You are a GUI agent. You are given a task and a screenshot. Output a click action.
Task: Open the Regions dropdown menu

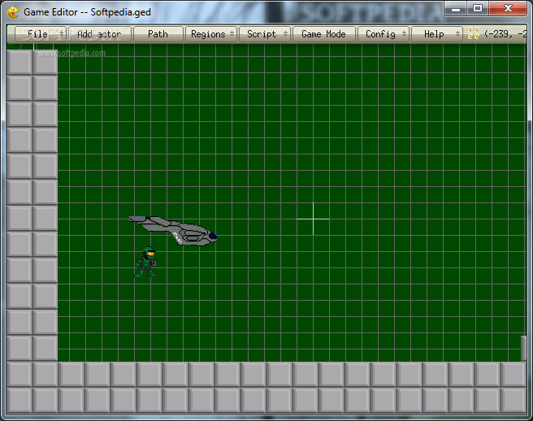point(210,34)
